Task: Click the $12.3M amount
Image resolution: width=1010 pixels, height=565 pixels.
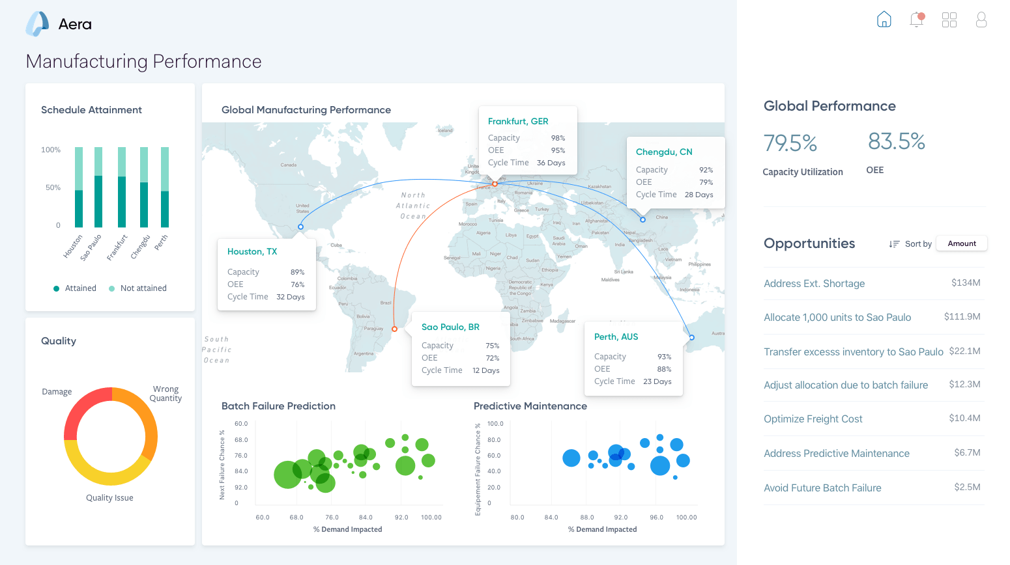Action: tap(965, 384)
